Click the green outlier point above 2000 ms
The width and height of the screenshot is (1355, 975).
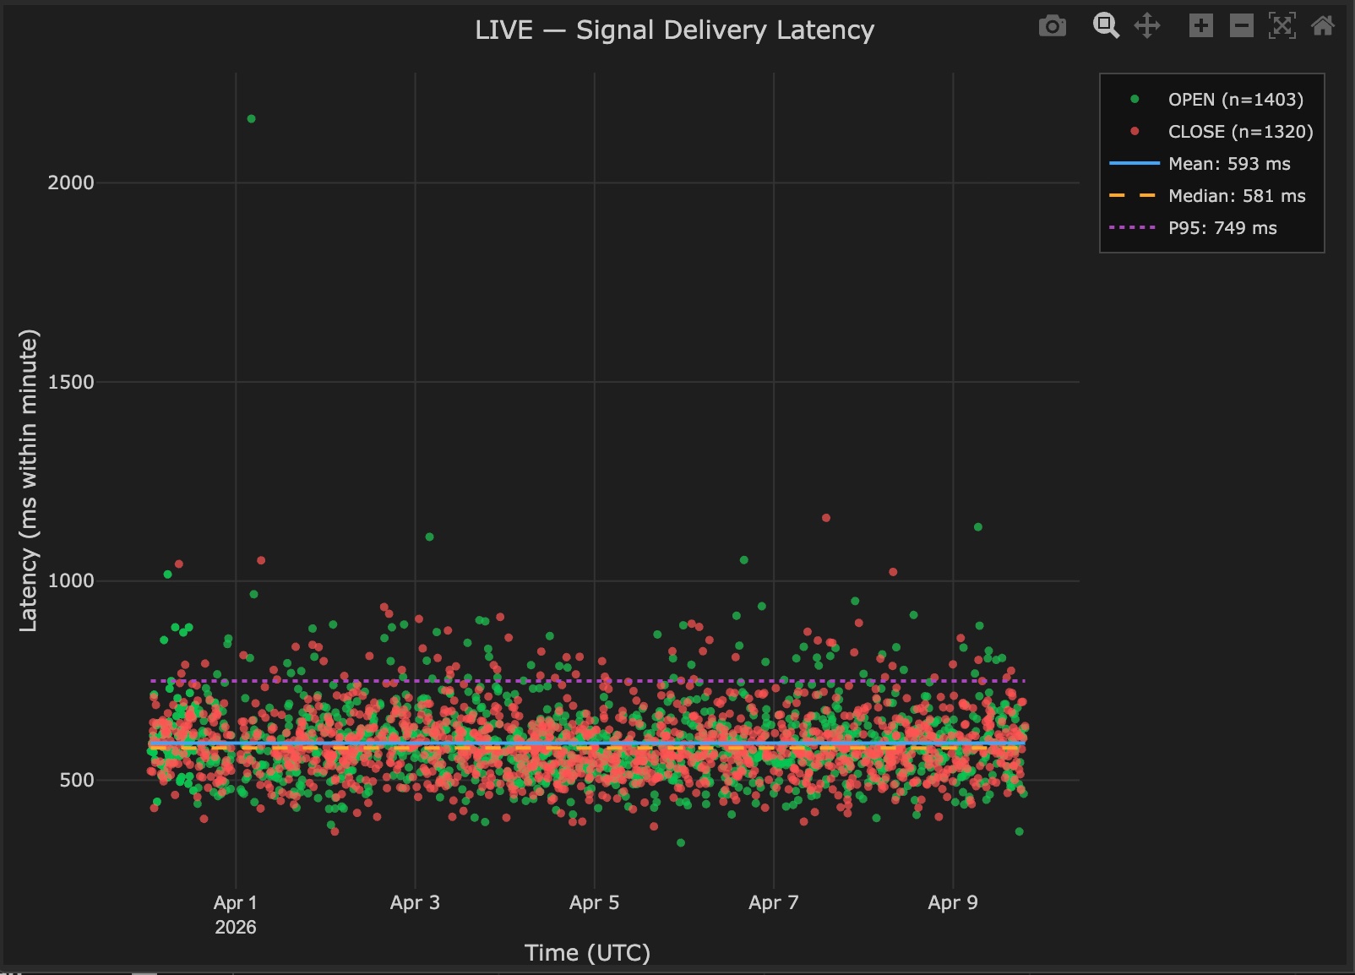coord(251,118)
